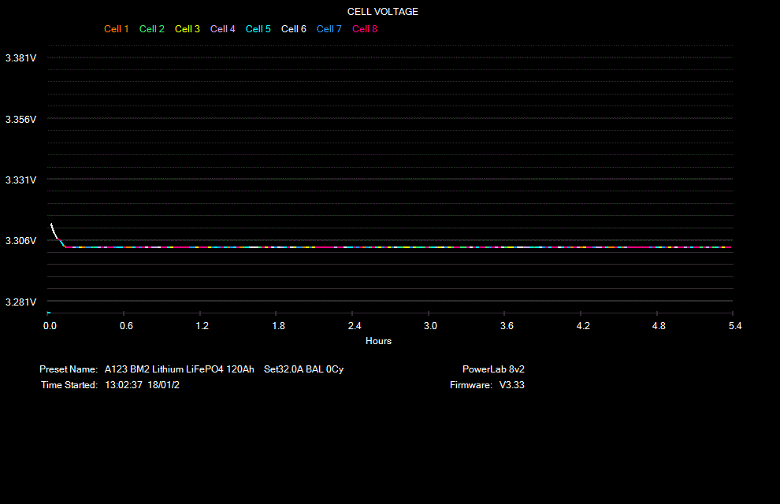This screenshot has height=504, width=780.
Task: Select the 3.381V axis label
Action: coord(20,57)
